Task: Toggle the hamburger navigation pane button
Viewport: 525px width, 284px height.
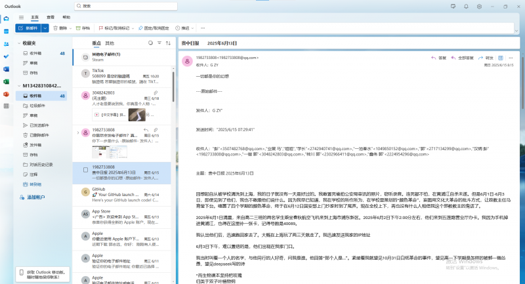Action: (x=22, y=18)
